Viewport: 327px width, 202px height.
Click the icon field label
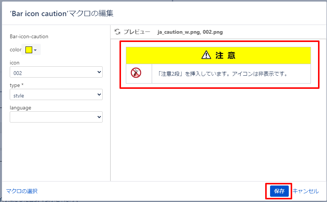15,63
